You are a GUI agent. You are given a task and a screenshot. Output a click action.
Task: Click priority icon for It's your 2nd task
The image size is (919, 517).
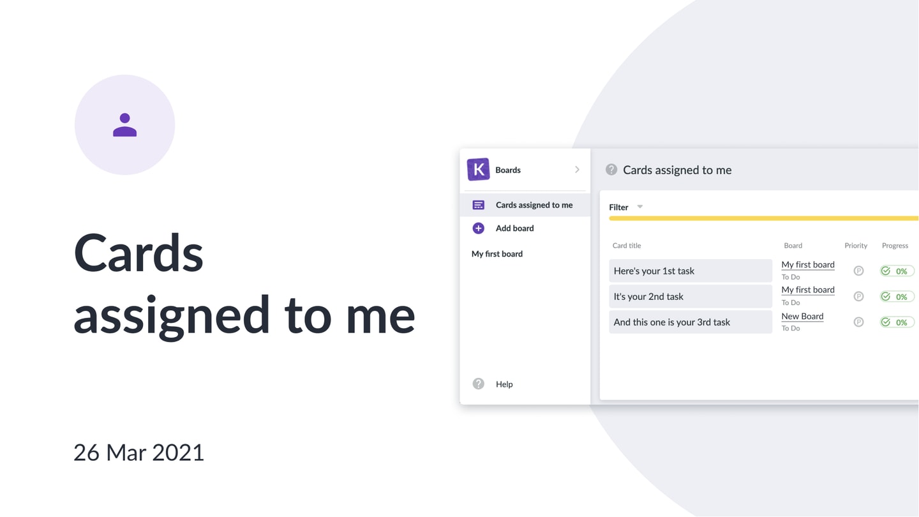(858, 296)
